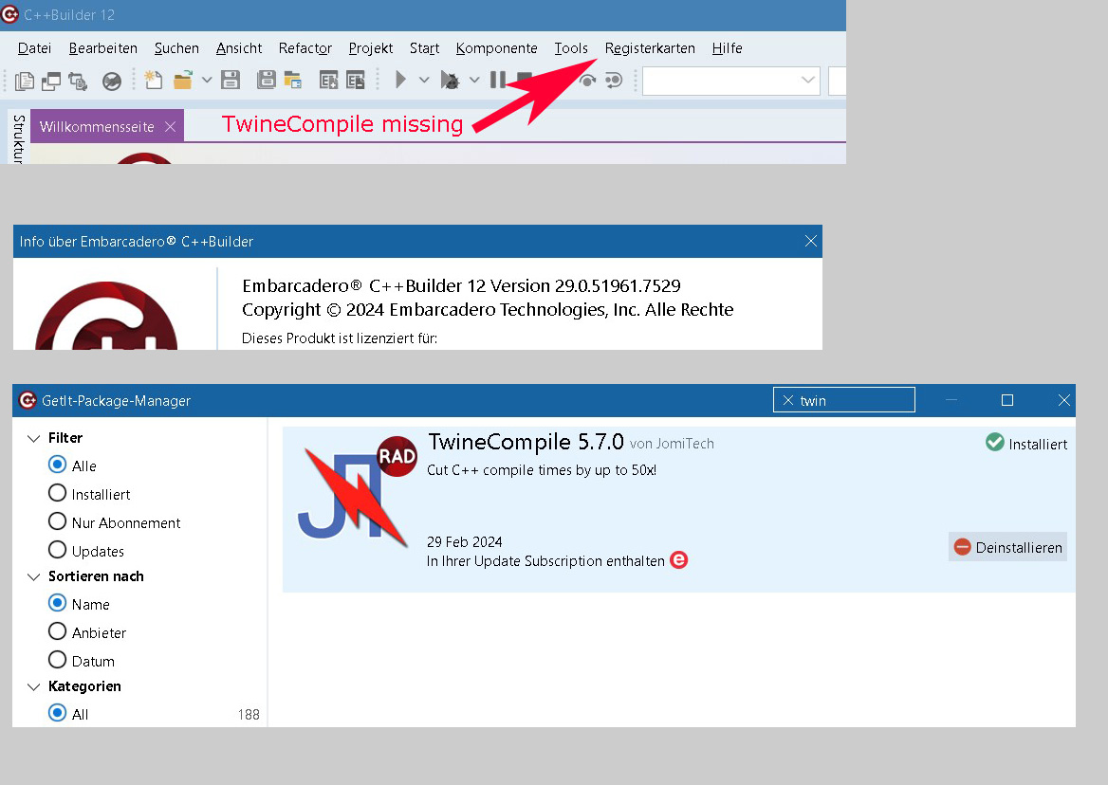Select the Installiert filter radio button
1108x785 pixels.
tap(57, 494)
